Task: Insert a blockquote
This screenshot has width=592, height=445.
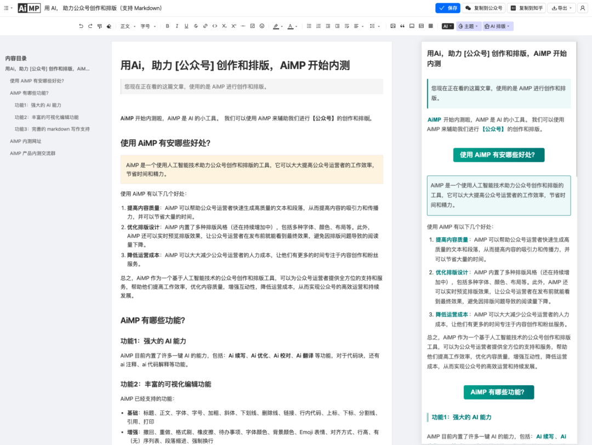Action: pos(402,26)
